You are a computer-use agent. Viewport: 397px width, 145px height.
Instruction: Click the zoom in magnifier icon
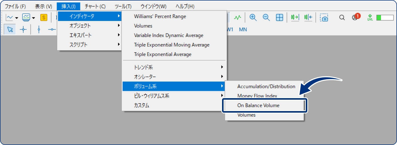pyautogui.click(x=253, y=18)
